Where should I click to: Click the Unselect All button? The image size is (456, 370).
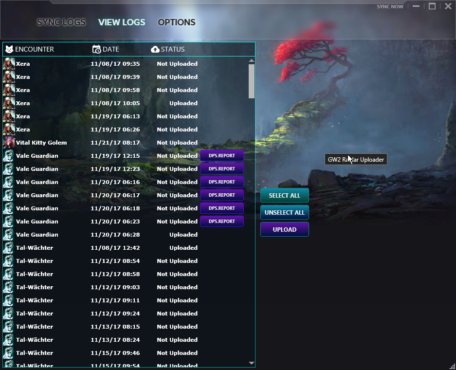point(284,212)
